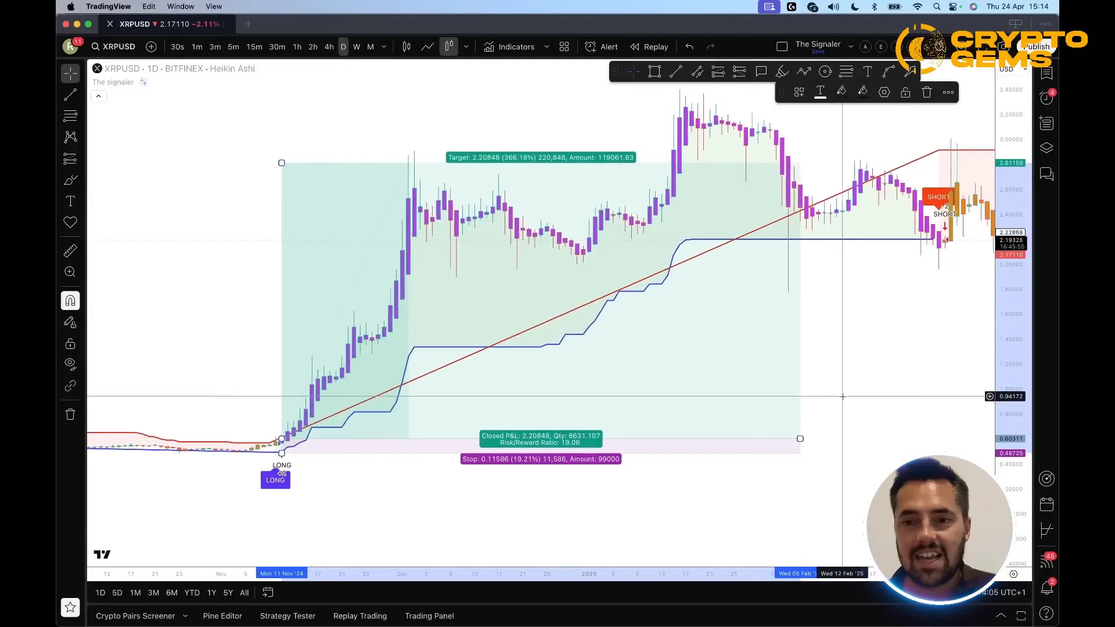Open the long/short position forecasting tools
The height and width of the screenshot is (627, 1115).
[70, 158]
